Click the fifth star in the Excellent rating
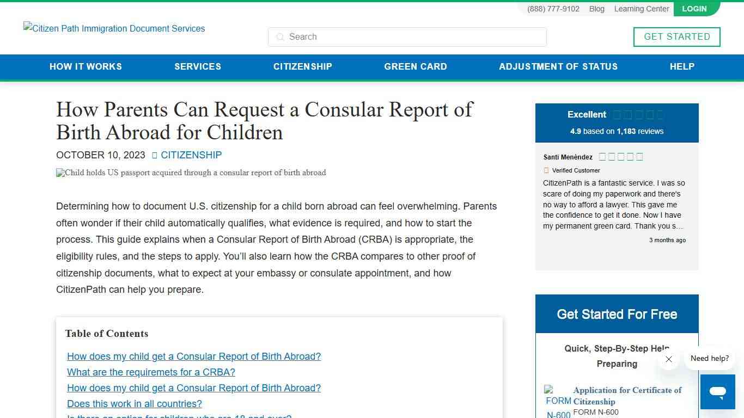Screen dimensions: 744x418 click(x=660, y=115)
